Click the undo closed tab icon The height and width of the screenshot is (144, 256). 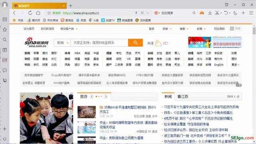coord(226,13)
